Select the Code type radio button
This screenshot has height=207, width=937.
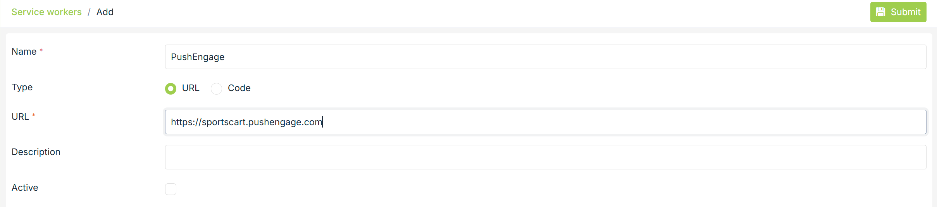click(216, 89)
